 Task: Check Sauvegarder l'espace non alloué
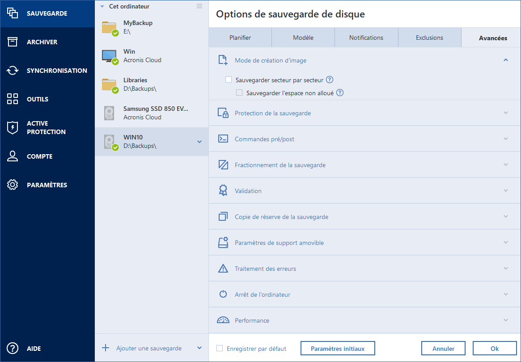[x=239, y=93]
